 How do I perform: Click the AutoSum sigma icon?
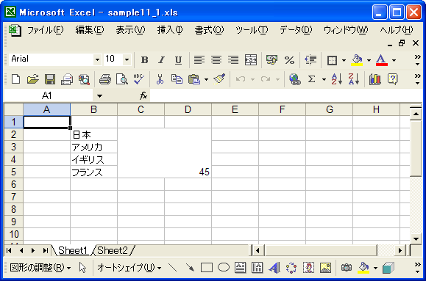(x=312, y=79)
